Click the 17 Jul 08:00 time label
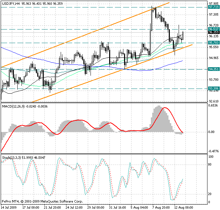This screenshot has width=220, height=210. pyautogui.click(x=31, y=208)
